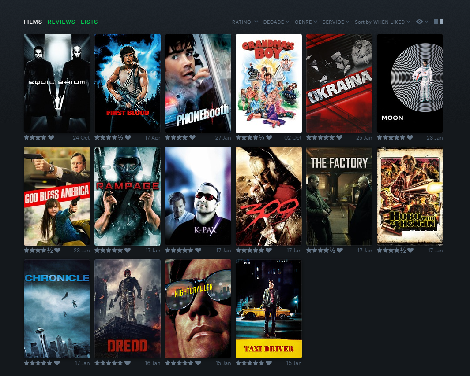Click the star rating under The Factory

321,251
